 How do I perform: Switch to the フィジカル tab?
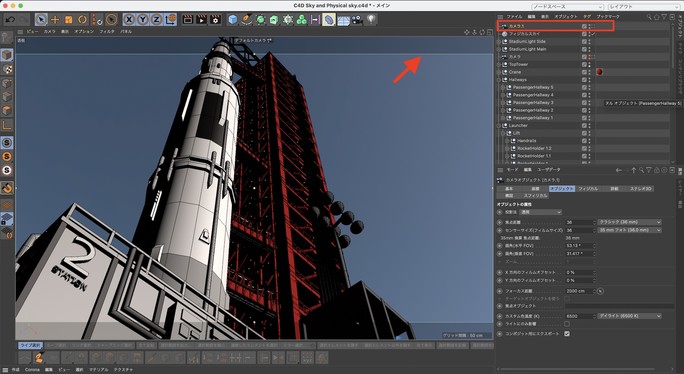[x=588, y=189]
